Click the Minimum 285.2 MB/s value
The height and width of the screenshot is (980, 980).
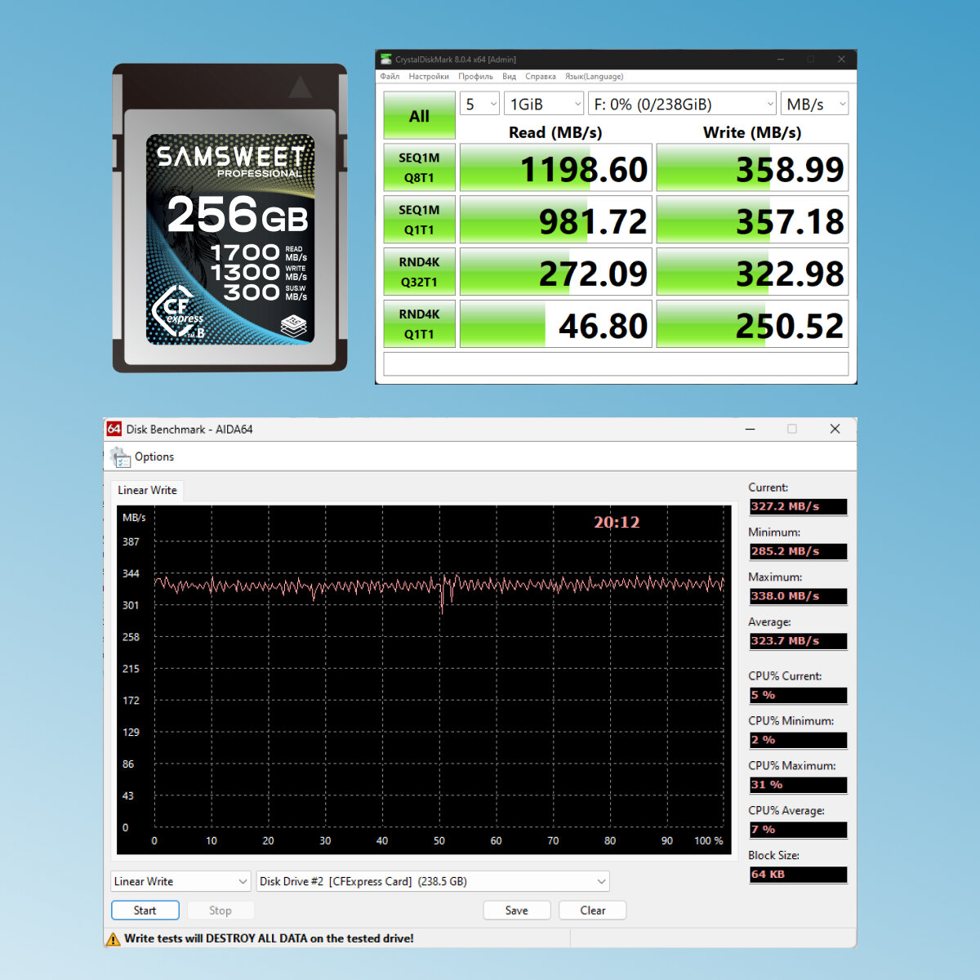(798, 551)
